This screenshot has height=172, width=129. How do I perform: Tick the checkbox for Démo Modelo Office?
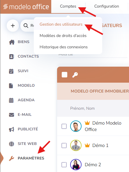[x=64, y=126]
